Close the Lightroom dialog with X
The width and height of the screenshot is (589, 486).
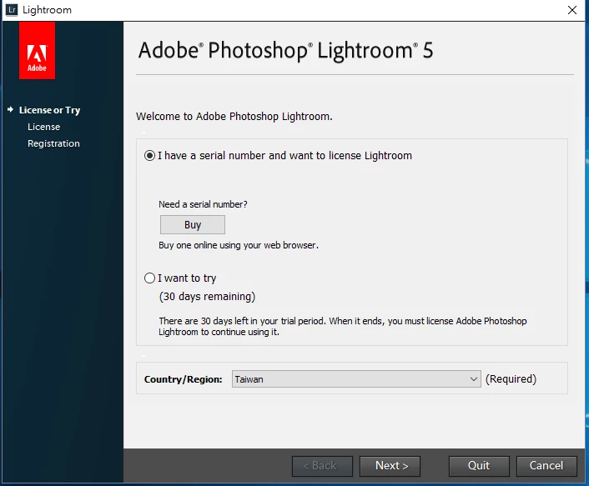(572, 10)
